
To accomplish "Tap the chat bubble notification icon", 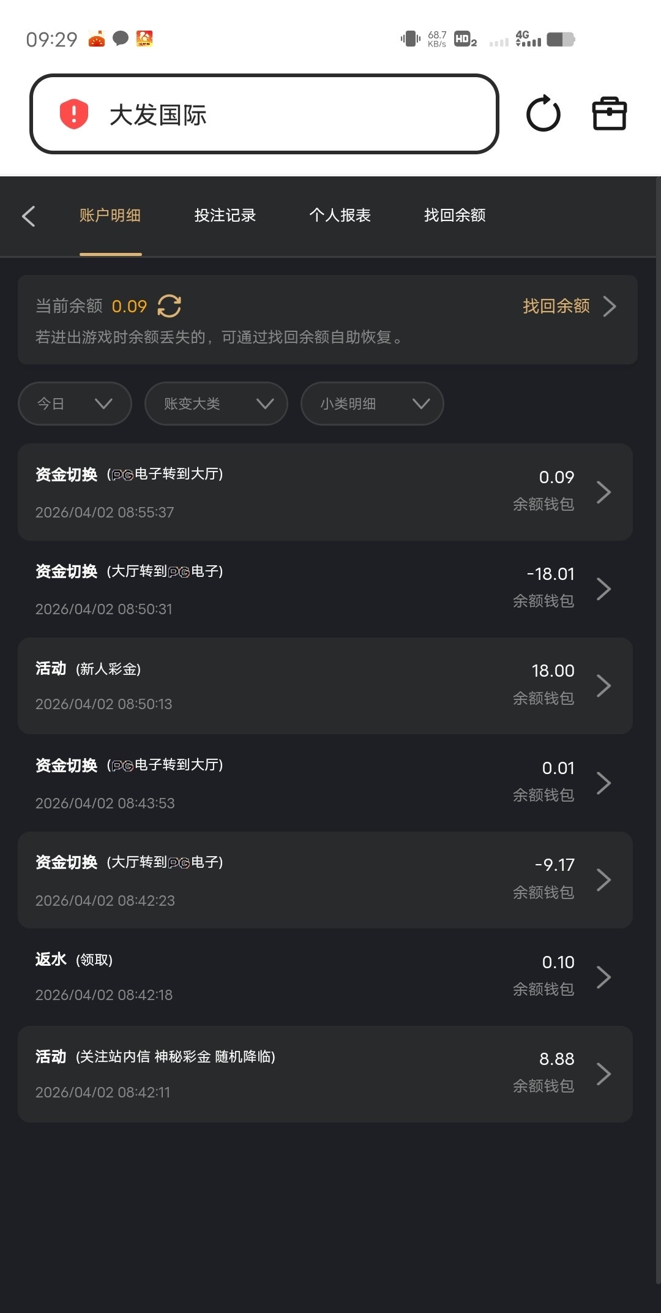I will tap(121, 39).
